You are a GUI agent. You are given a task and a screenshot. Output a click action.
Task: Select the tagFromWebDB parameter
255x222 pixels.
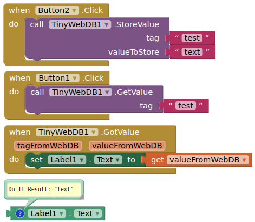(x=48, y=146)
